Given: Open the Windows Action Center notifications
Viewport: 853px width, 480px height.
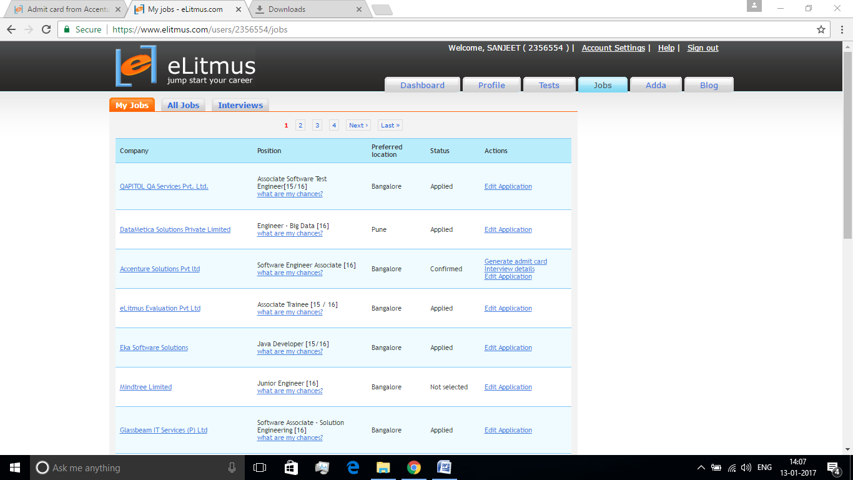Looking at the screenshot, I should (x=833, y=467).
